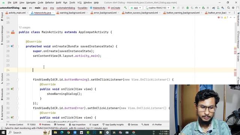Open the app run configuration dropdown
The image size is (240, 135).
point(136,8)
